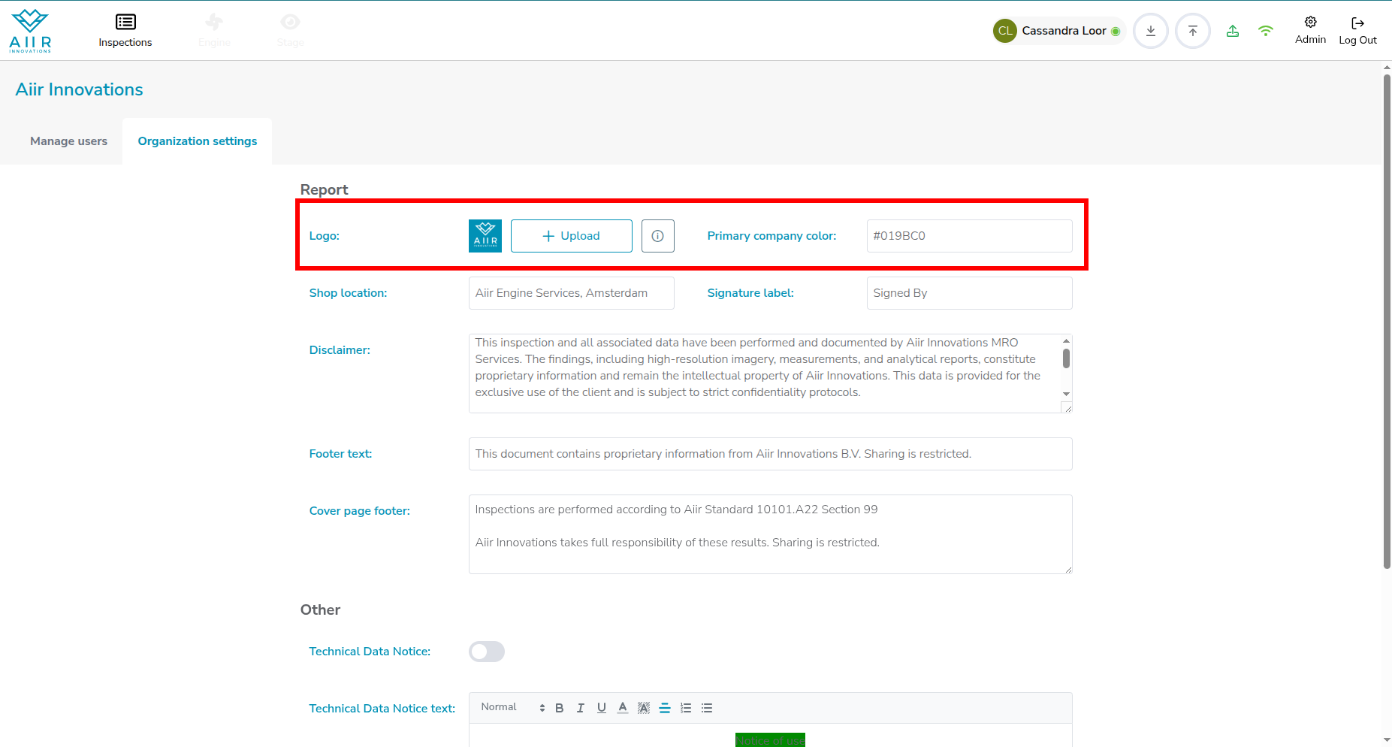Image resolution: width=1392 pixels, height=747 pixels.
Task: Click the Shop location: label
Action: pyautogui.click(x=349, y=293)
